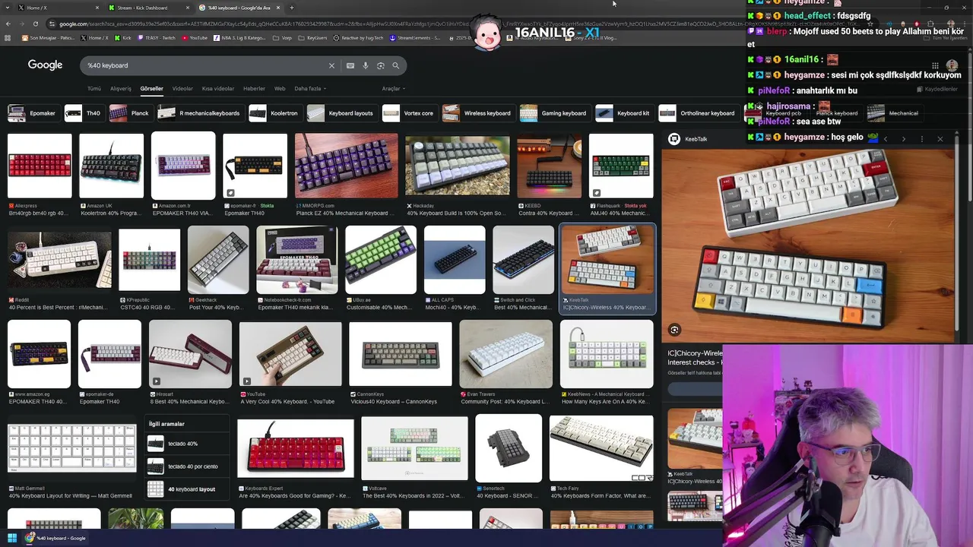973x547 pixels.
Task: Filter by the Planck chip
Action: [130, 113]
